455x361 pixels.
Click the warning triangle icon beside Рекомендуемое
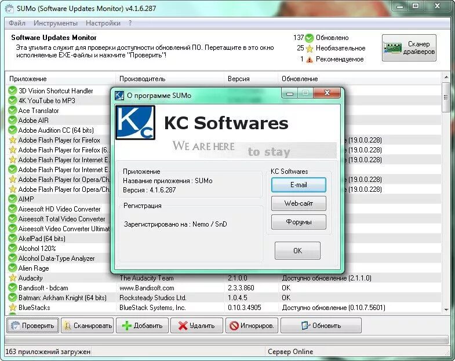tap(310, 60)
